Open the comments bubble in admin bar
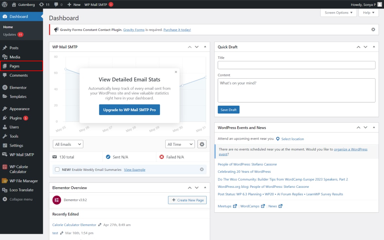 pyautogui.click(x=56, y=5)
